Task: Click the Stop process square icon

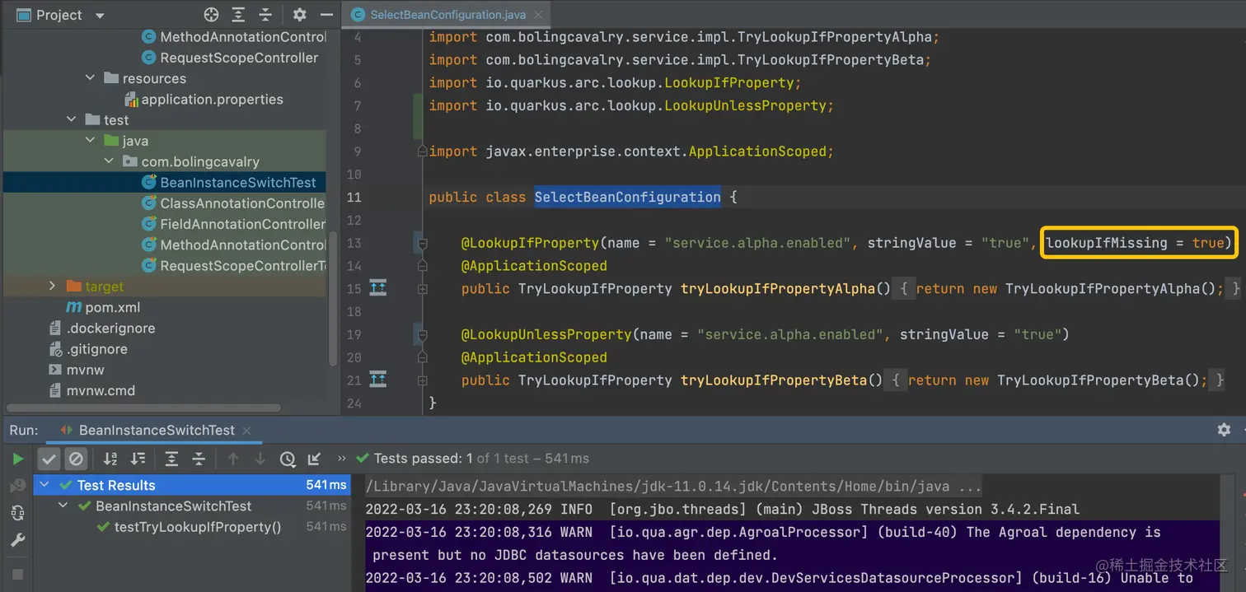Action: pos(17,573)
